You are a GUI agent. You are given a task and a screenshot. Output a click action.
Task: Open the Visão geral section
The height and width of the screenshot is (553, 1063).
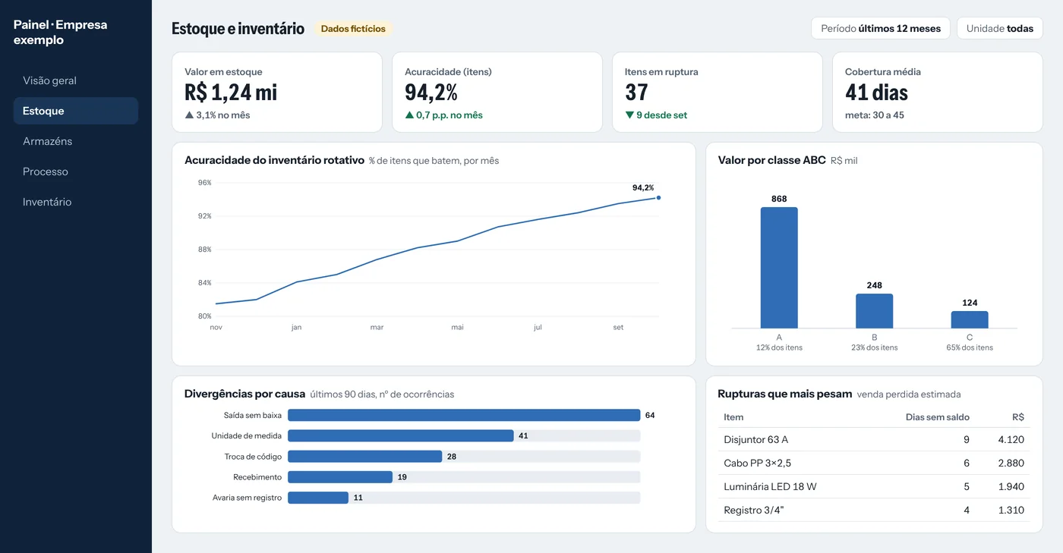coord(76,80)
